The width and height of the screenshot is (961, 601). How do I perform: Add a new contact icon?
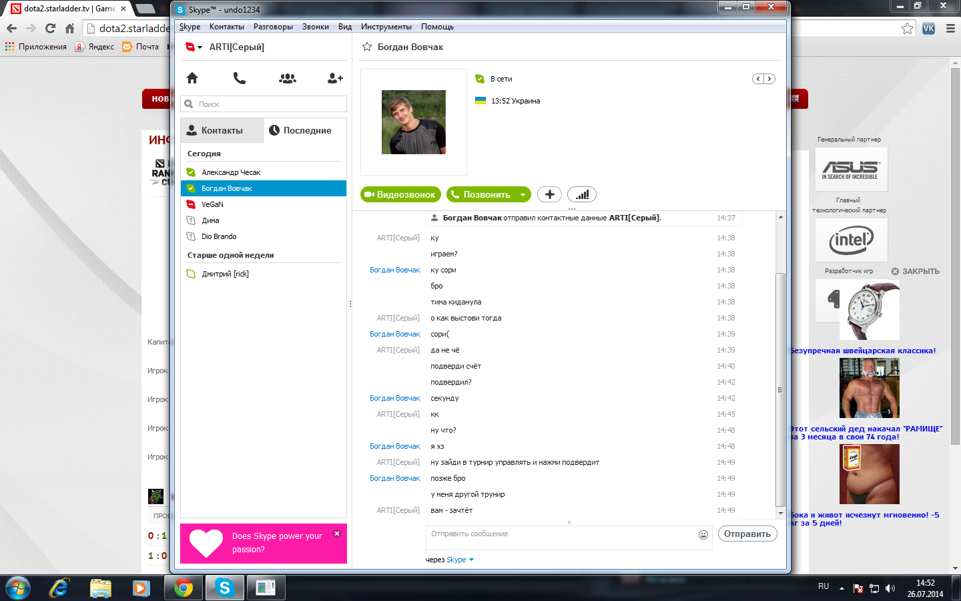click(335, 78)
